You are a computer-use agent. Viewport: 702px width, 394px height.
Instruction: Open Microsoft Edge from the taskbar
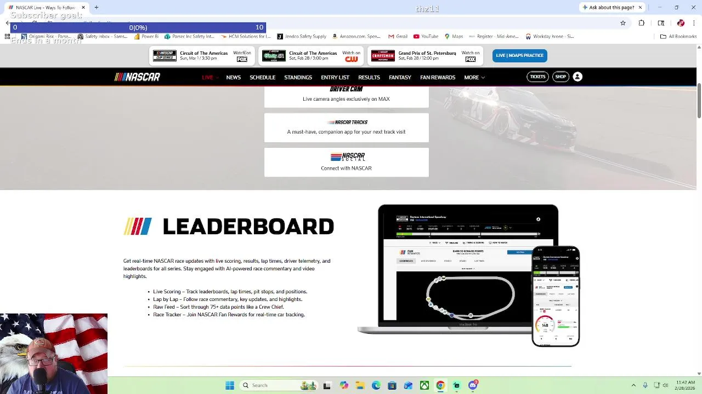376,385
